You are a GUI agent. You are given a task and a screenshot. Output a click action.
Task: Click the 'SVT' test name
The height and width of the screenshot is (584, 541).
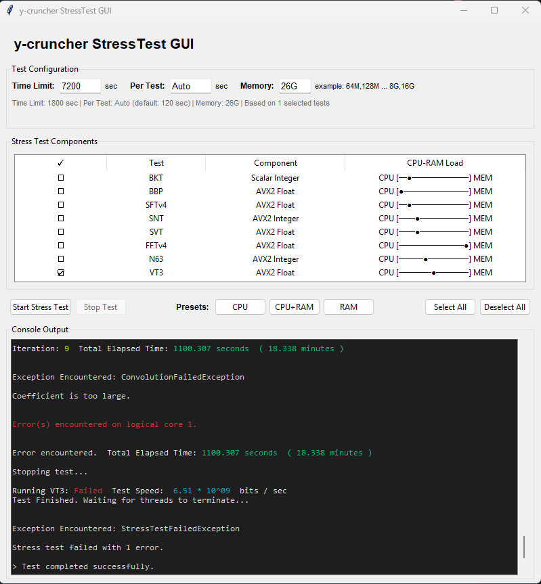tap(156, 232)
